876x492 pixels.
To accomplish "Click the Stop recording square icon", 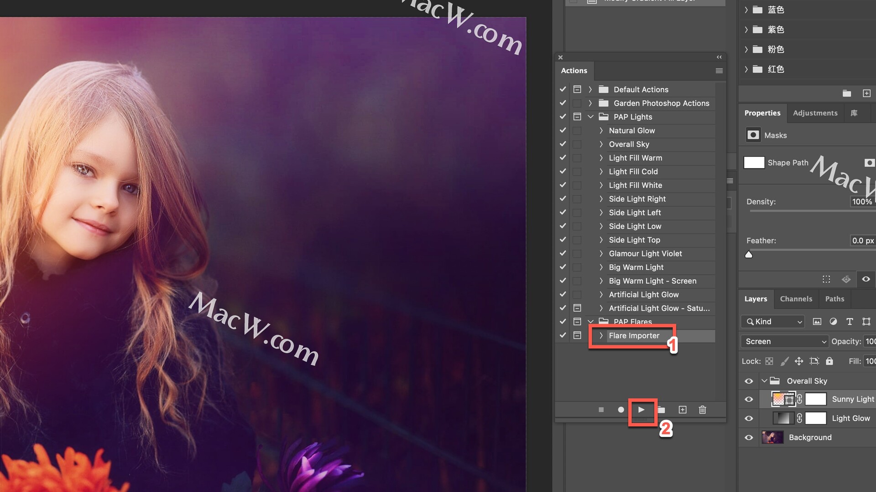I will pyautogui.click(x=601, y=410).
